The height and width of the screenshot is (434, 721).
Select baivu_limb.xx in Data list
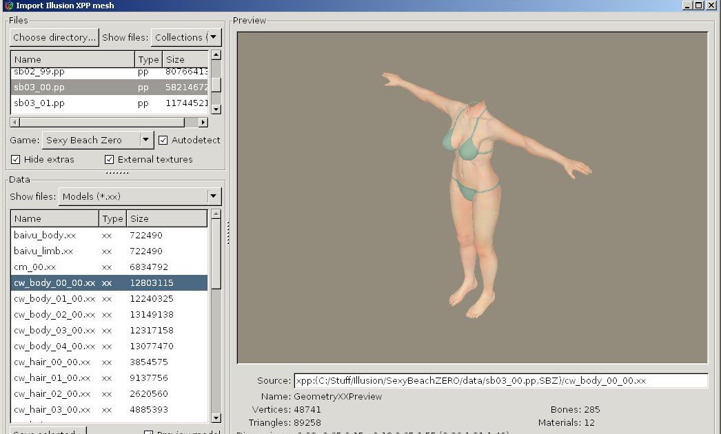[109, 251]
